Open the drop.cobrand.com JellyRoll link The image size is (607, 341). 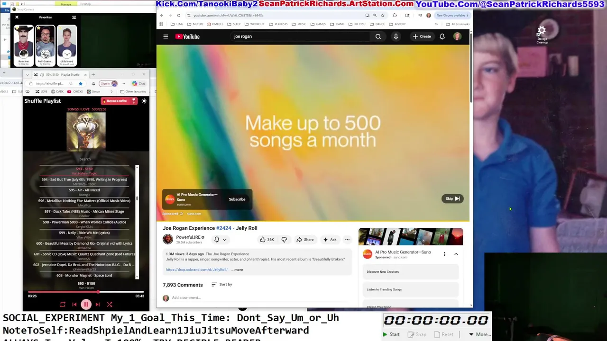pyautogui.click(x=197, y=269)
